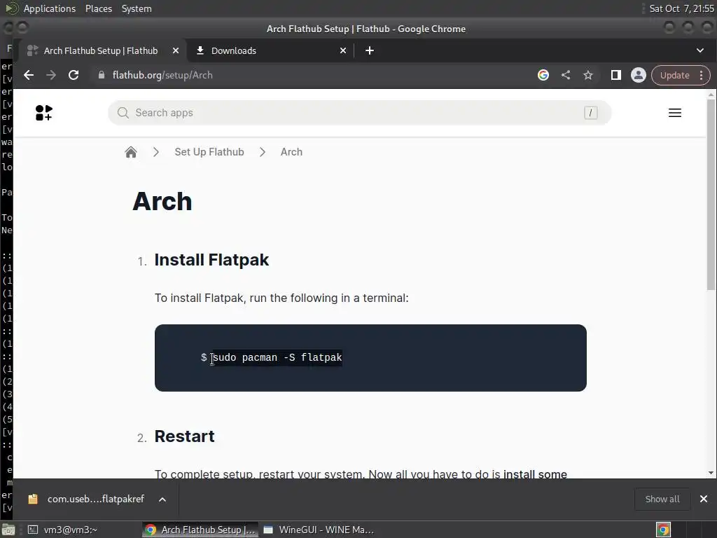Expand download item options chevron
This screenshot has height=538, width=717.
(x=162, y=499)
